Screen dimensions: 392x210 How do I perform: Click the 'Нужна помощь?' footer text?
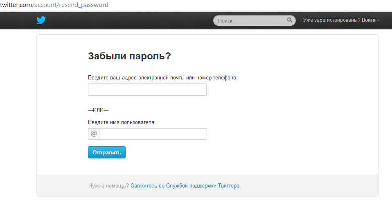coord(108,185)
